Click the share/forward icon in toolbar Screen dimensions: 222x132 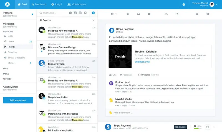tap(177, 14)
